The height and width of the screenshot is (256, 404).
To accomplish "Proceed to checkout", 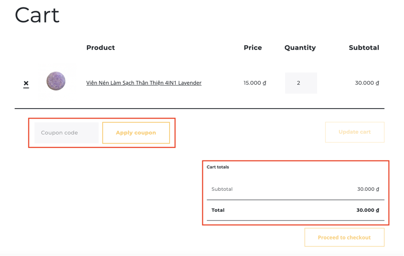I will pyautogui.click(x=344, y=237).
